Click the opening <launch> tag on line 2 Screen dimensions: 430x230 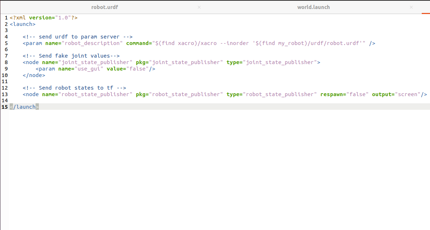coord(23,24)
